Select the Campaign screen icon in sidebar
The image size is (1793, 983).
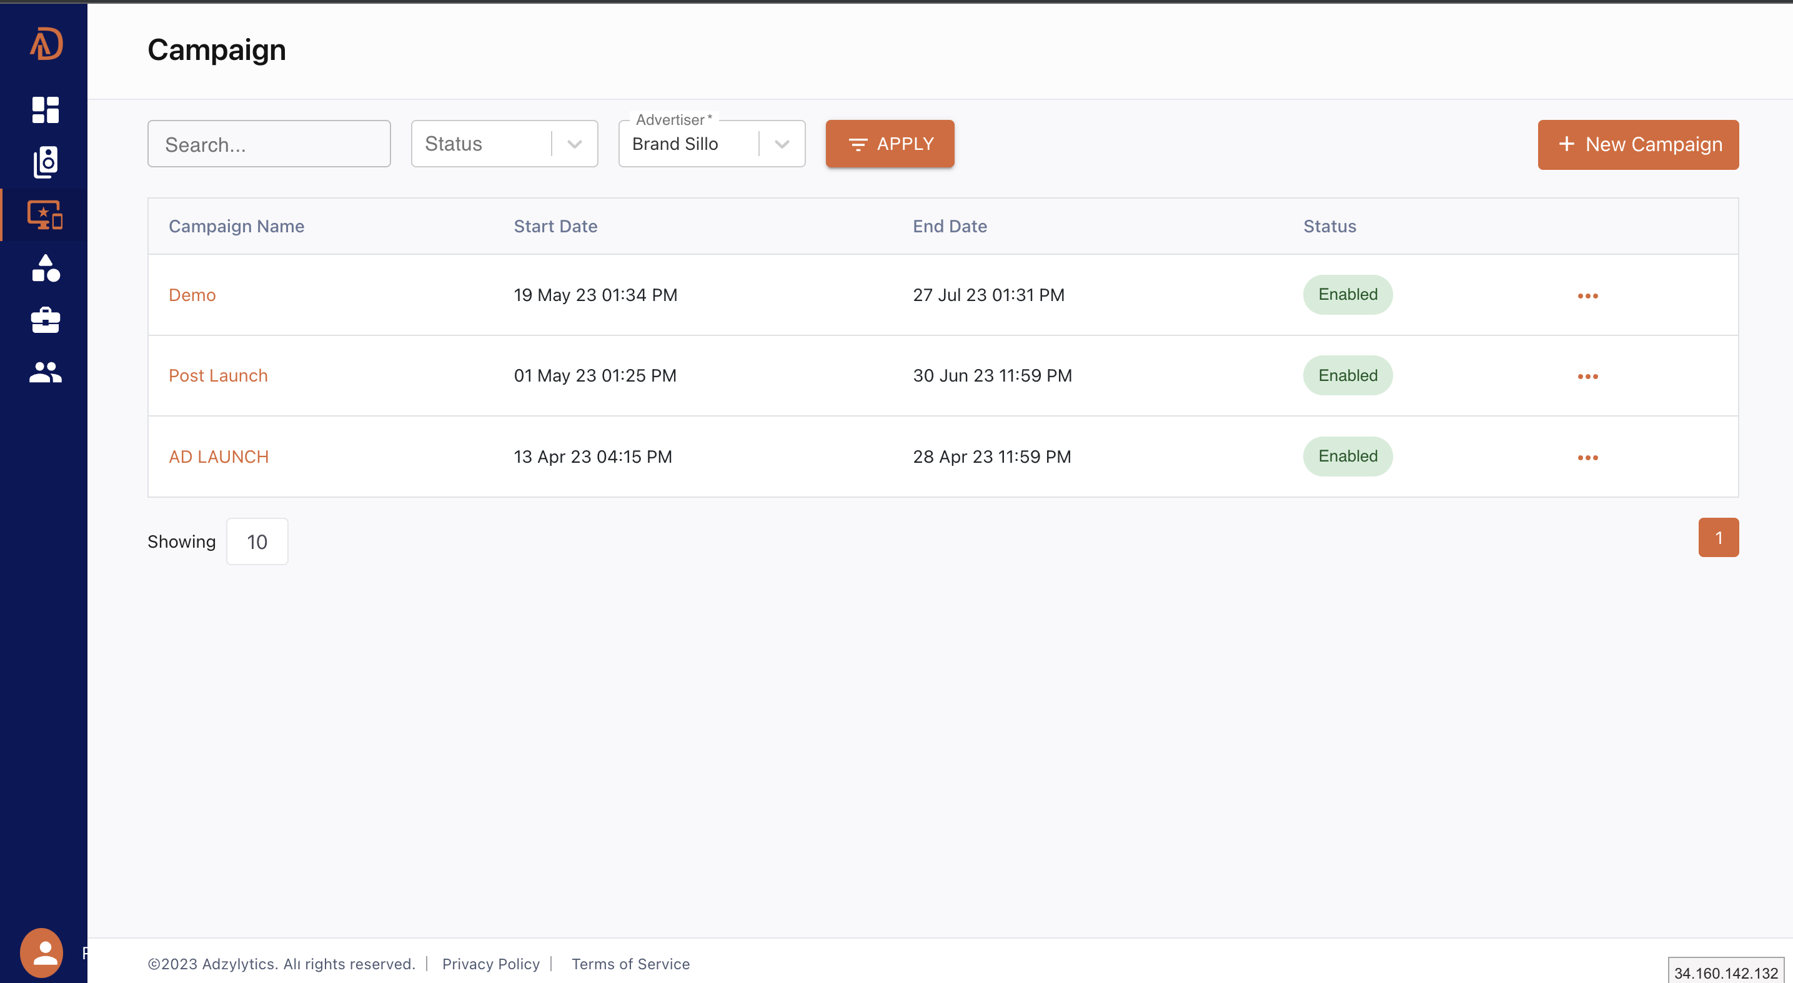[46, 215]
